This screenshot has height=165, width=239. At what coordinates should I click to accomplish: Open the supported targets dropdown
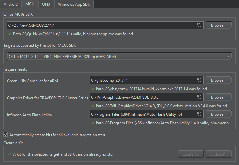[119, 57]
